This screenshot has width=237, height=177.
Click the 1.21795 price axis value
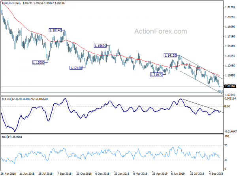tap(230, 7)
